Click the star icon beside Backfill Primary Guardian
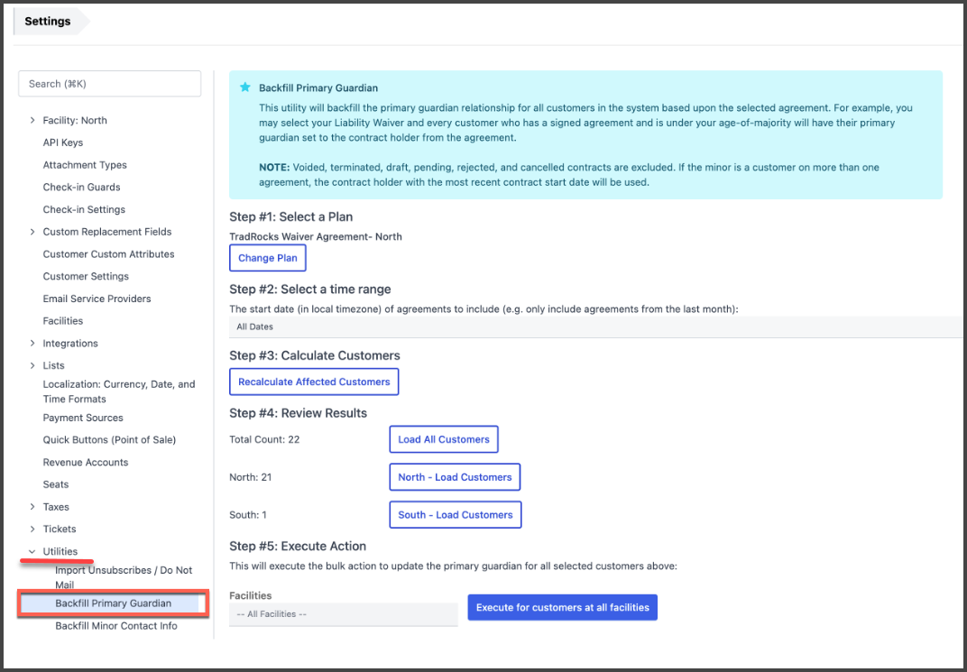The height and width of the screenshot is (672, 967). (x=245, y=88)
